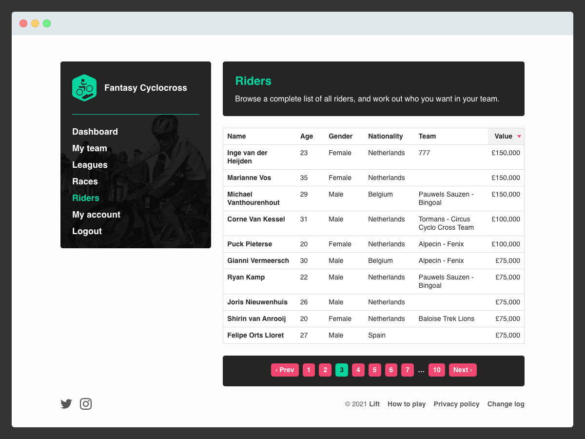Select rider Felipe Orts Lloret
This screenshot has height=439, width=585.
point(255,335)
